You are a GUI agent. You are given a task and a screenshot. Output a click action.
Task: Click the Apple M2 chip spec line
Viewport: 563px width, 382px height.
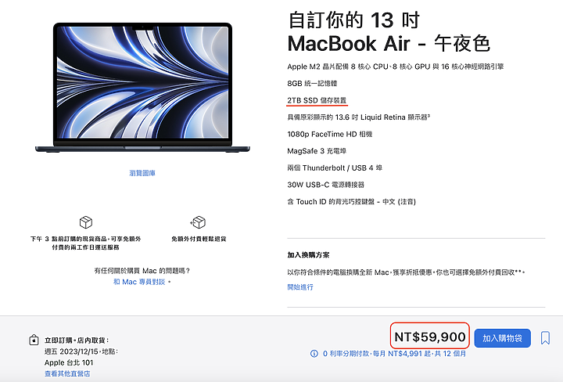click(396, 67)
